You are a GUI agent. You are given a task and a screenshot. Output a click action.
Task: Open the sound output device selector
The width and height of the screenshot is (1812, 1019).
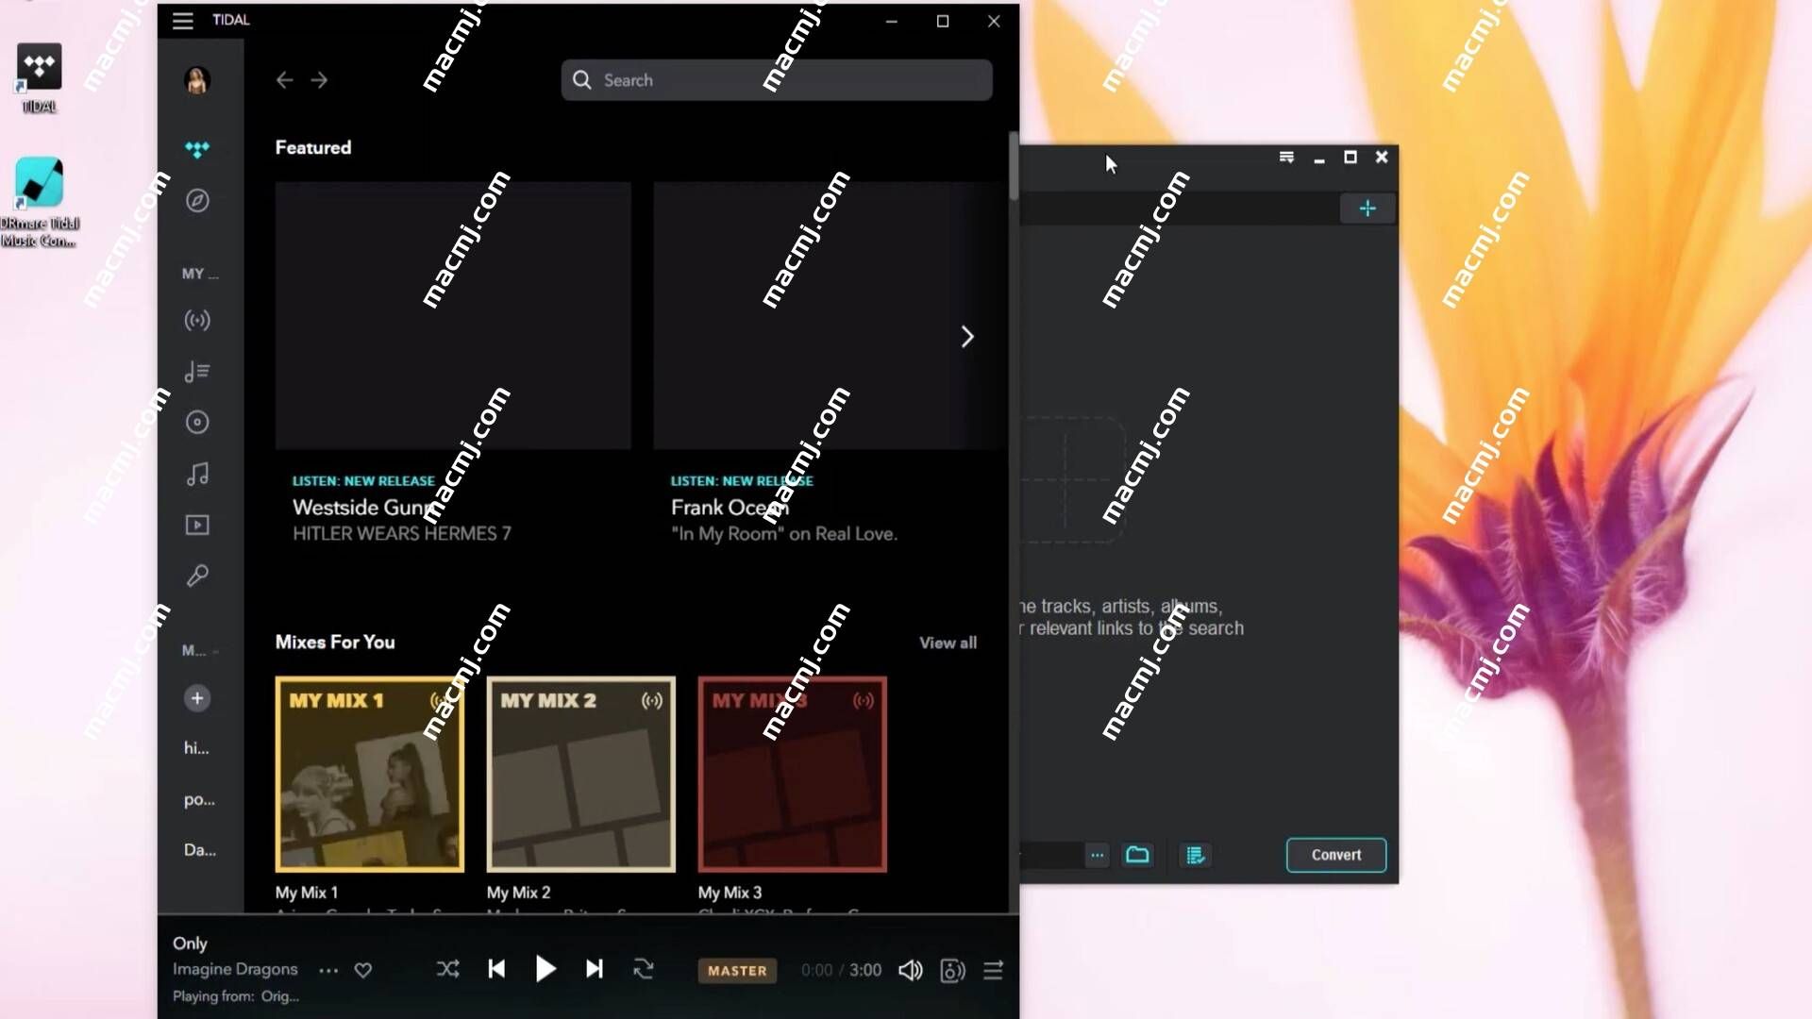[953, 971]
